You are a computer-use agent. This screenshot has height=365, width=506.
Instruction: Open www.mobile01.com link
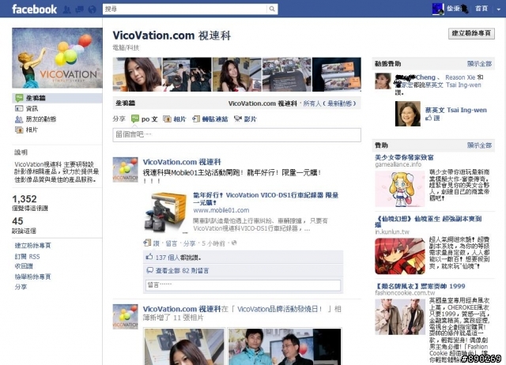[x=221, y=210]
